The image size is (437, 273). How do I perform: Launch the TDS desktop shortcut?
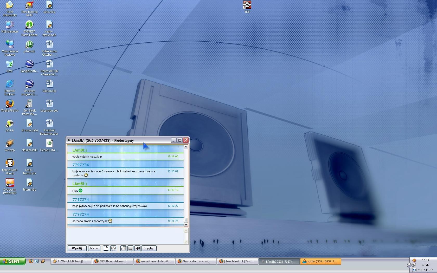[247, 5]
